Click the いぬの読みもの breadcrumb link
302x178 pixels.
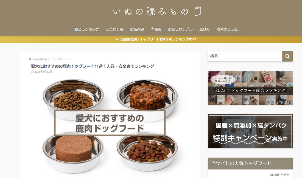click(x=41, y=59)
